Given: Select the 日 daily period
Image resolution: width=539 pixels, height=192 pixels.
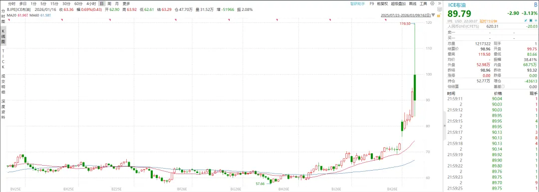Looking at the screenshot, I should coord(101,4).
